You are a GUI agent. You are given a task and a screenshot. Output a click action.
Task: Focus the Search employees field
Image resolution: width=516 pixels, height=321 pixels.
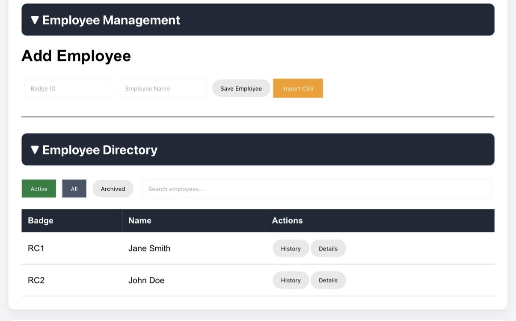pos(317,189)
